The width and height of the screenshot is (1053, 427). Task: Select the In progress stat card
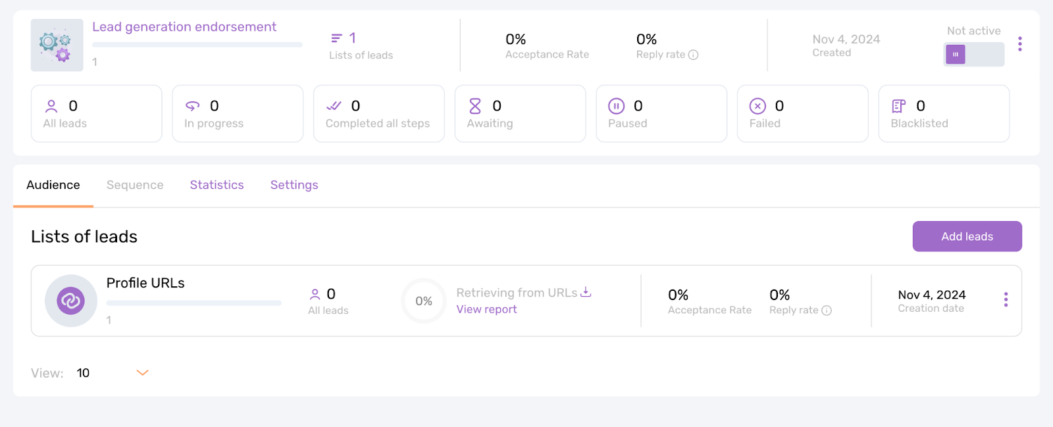click(x=237, y=113)
